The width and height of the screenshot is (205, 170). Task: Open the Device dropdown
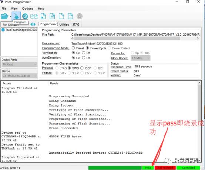[19, 76]
